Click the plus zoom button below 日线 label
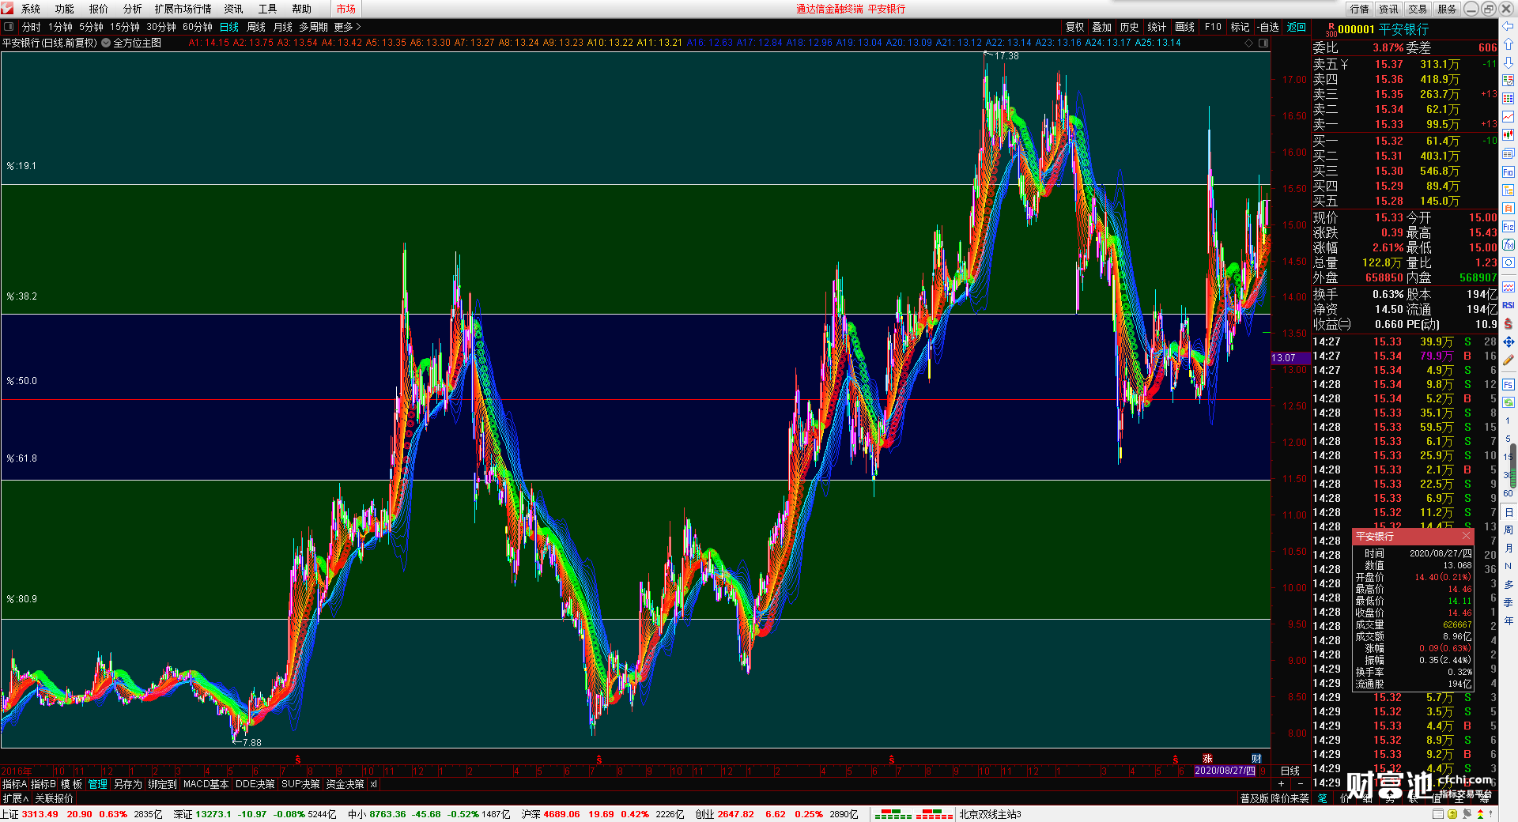This screenshot has width=1518, height=822. point(1281,784)
